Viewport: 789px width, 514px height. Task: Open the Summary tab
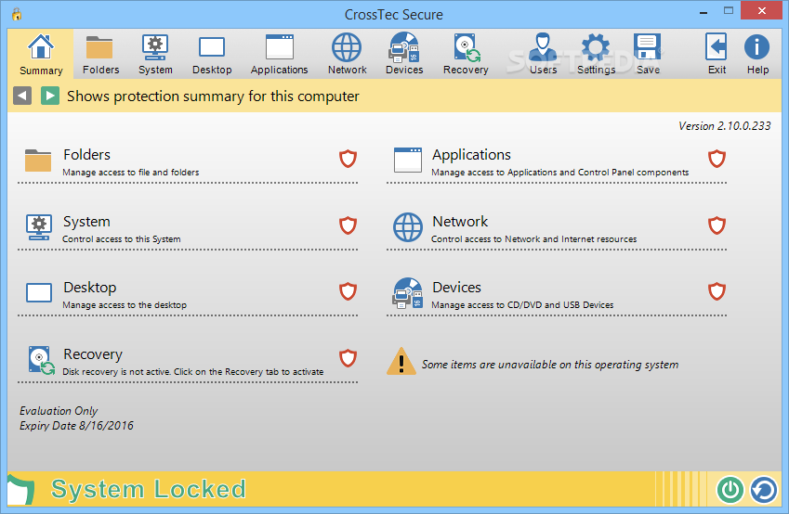point(41,54)
